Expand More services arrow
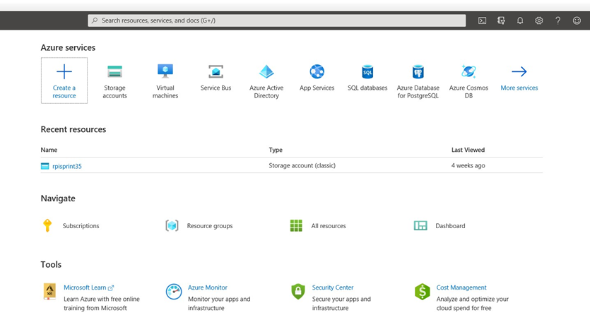The width and height of the screenshot is (590, 332). pos(519,72)
